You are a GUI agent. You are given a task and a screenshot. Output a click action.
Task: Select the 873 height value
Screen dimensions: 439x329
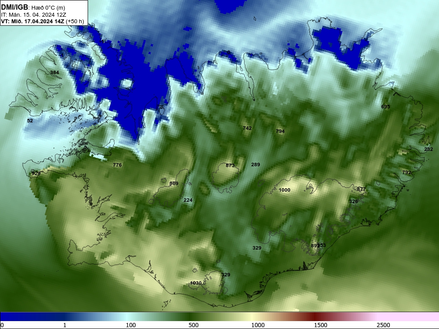pyautogui.click(x=230, y=165)
